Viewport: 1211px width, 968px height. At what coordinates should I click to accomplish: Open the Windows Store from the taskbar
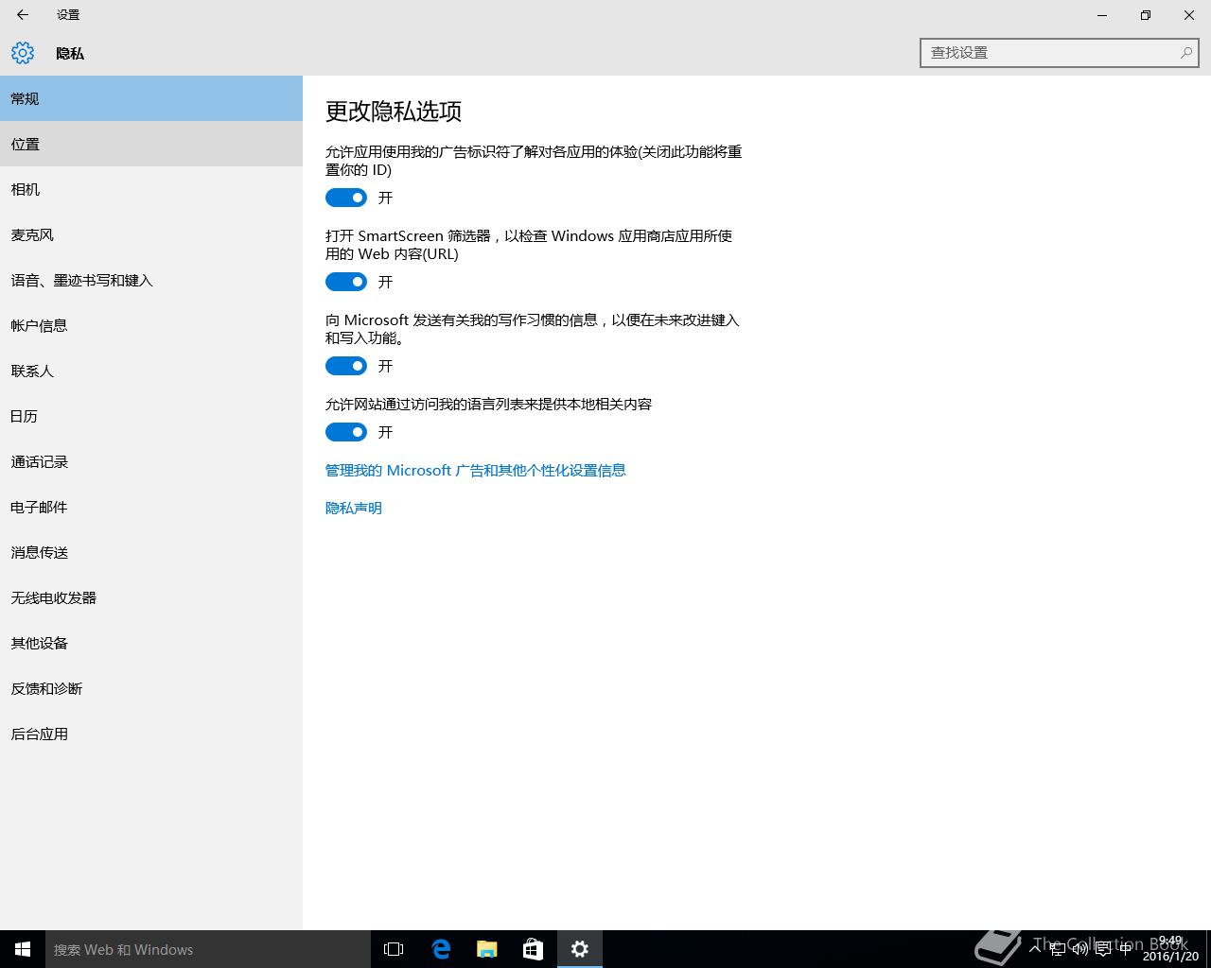coord(534,949)
